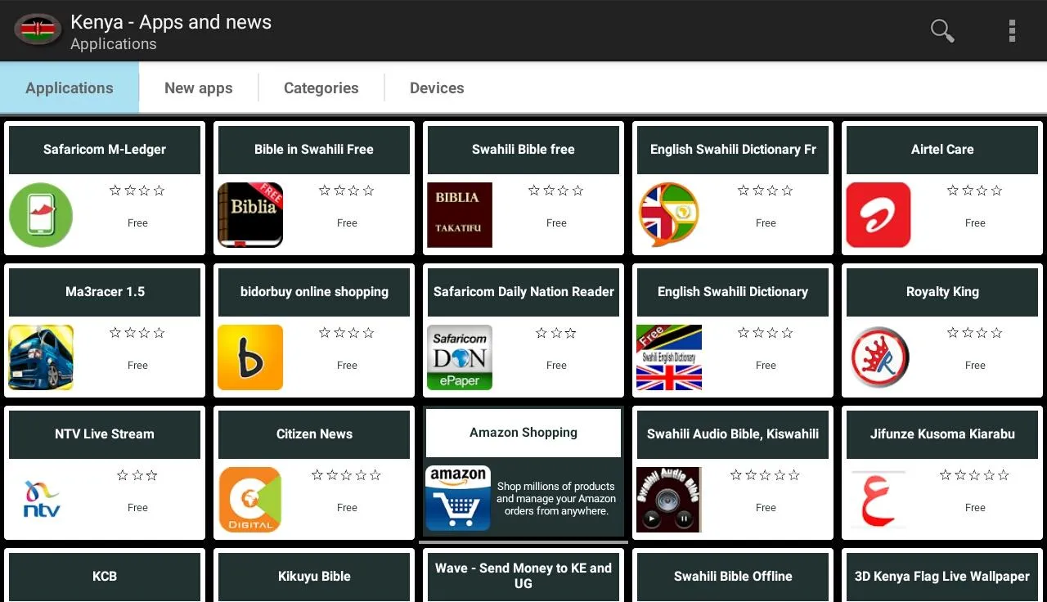The width and height of the screenshot is (1047, 602).
Task: Click Free label under Safaricom M-Ledger
Action: tap(137, 222)
